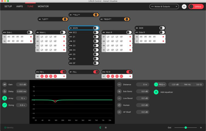Click the PEQ -2.0 dB gain field
The height and width of the screenshot is (131, 206).
[x=175, y=85]
